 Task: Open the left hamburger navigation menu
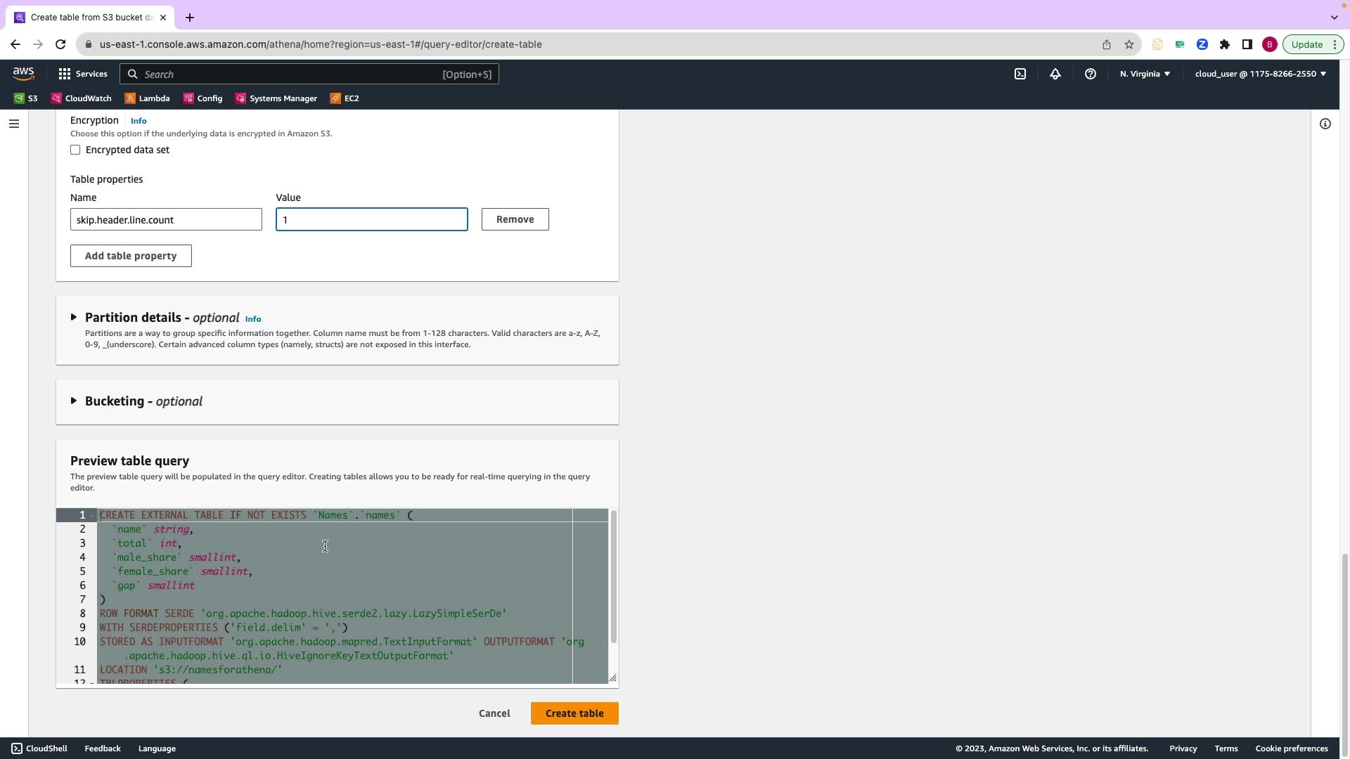tap(14, 124)
